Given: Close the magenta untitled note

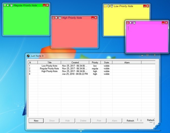Looking at the screenshot, I should point(166,23).
